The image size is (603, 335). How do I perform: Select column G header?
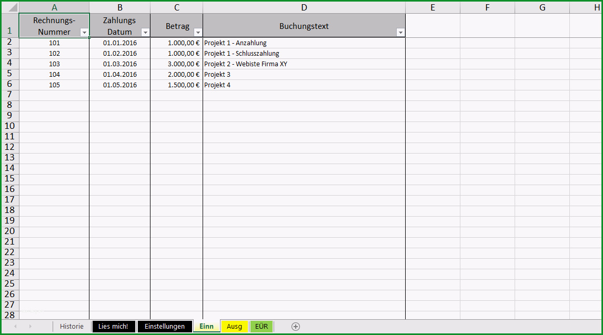(x=542, y=7)
